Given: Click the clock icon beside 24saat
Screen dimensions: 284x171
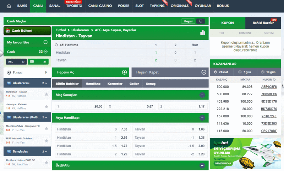Looking at the screenshot, I should (215, 72).
